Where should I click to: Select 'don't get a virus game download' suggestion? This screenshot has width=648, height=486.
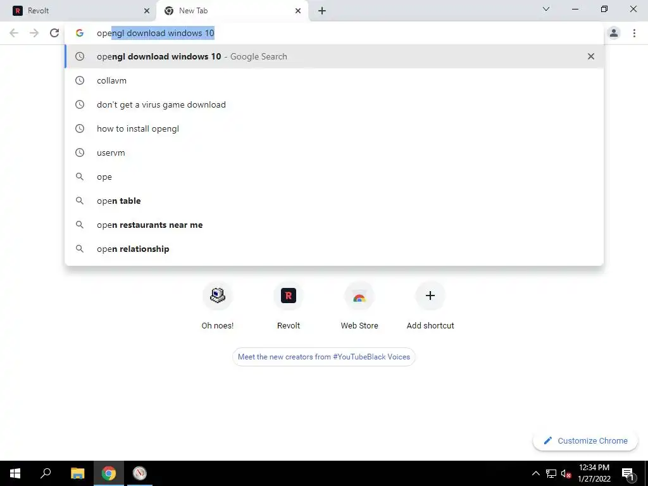point(334,104)
